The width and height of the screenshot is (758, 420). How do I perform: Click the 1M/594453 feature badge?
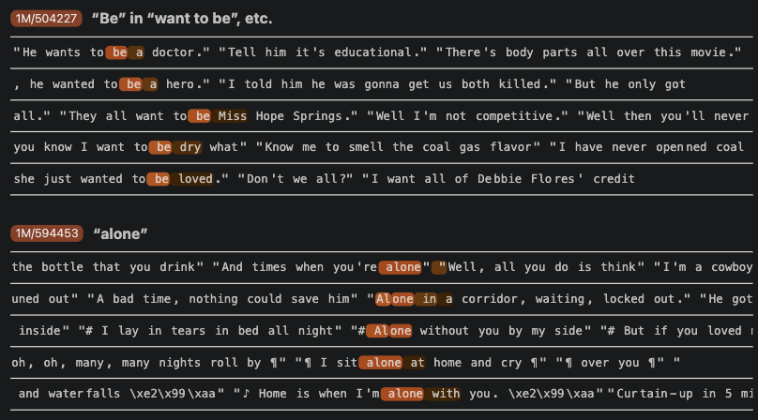(x=47, y=233)
